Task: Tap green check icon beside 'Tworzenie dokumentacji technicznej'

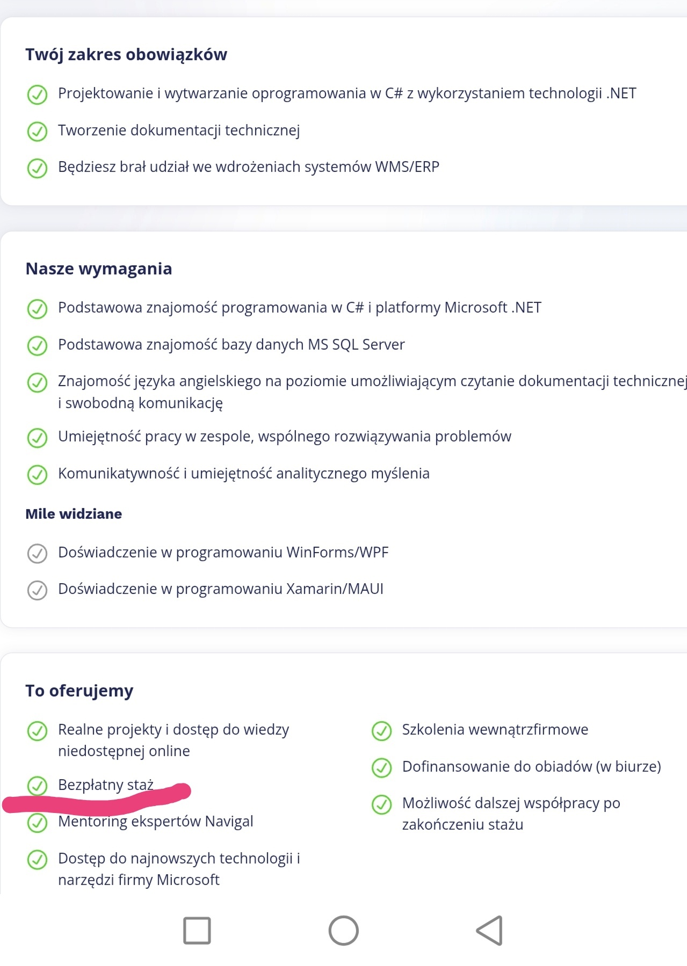Action: (37, 131)
